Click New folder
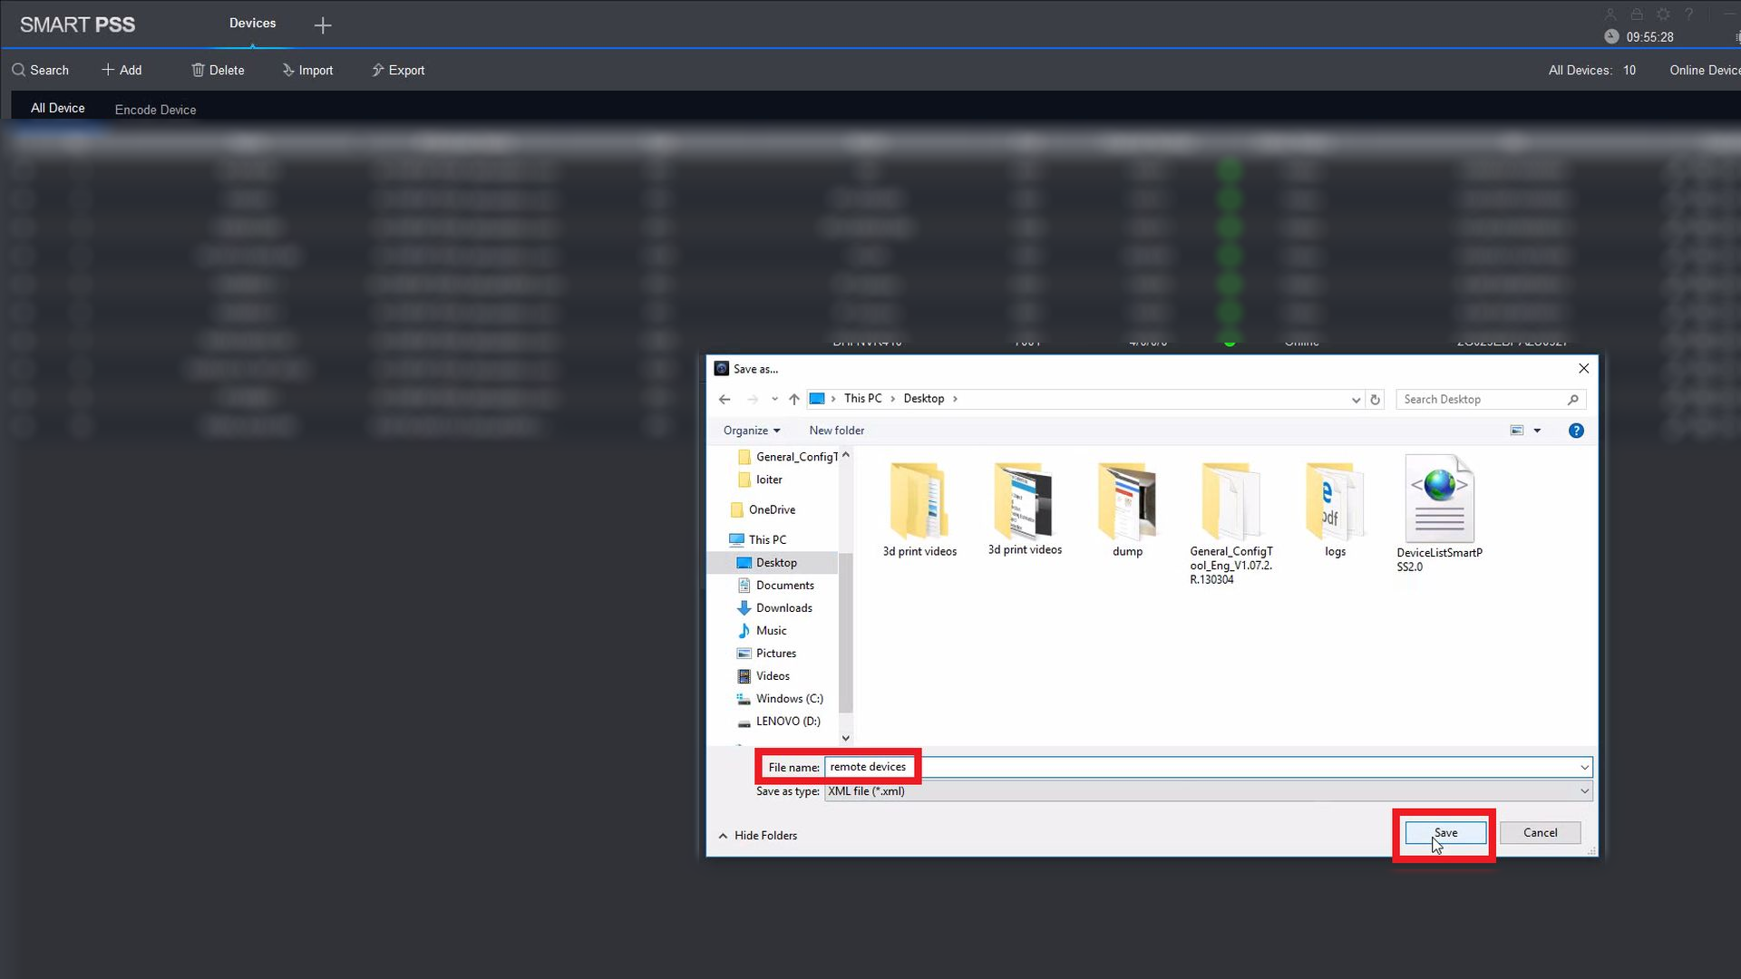The width and height of the screenshot is (1741, 979). [x=836, y=431]
